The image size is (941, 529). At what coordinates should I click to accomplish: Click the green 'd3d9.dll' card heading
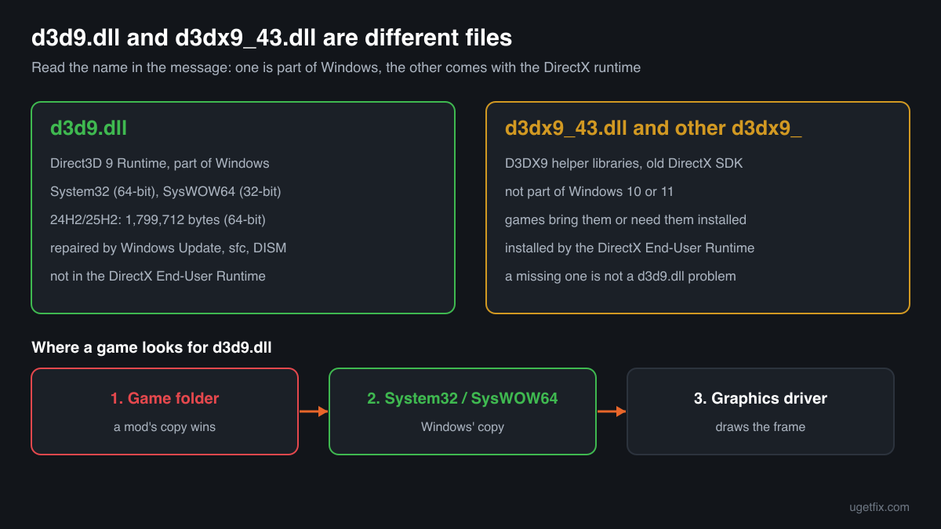point(89,129)
